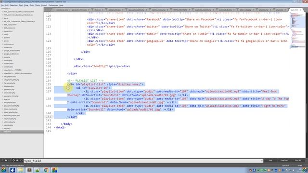This screenshot has width=308, height=173.
Task: Toggle case sensitive Aa search option
Action: pos(6,161)
